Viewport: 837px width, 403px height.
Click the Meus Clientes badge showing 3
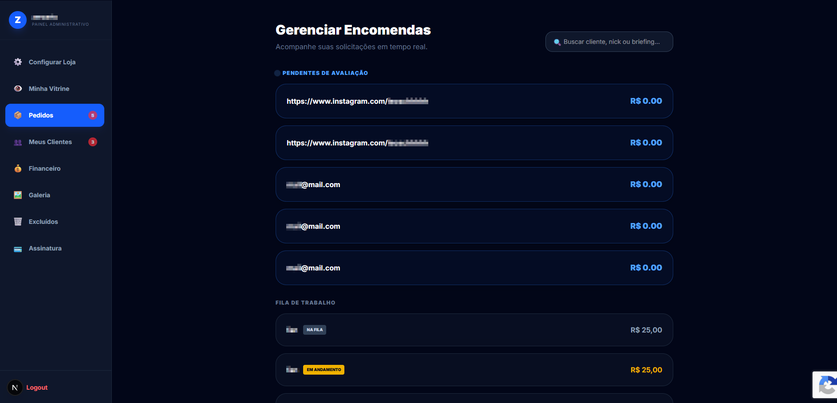[93, 142]
